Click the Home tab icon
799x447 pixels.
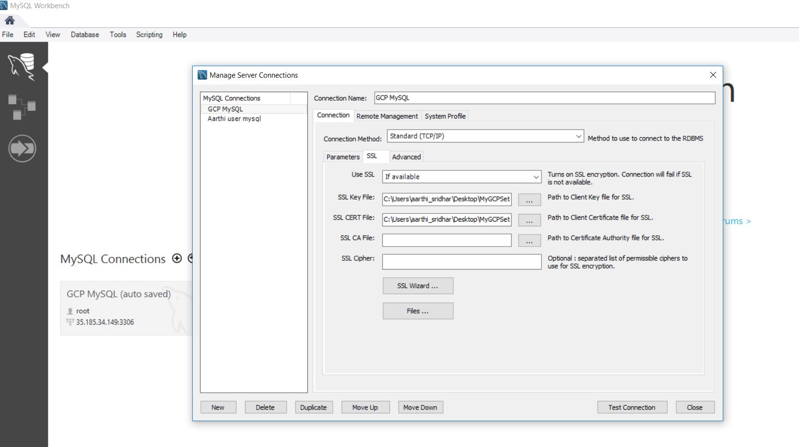pos(11,20)
